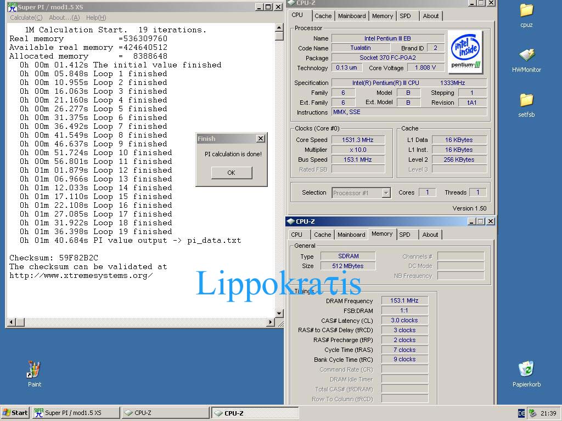Click the lower CPU-Z title bar icon
Image resolution: width=562 pixels, height=421 pixels.
291,221
